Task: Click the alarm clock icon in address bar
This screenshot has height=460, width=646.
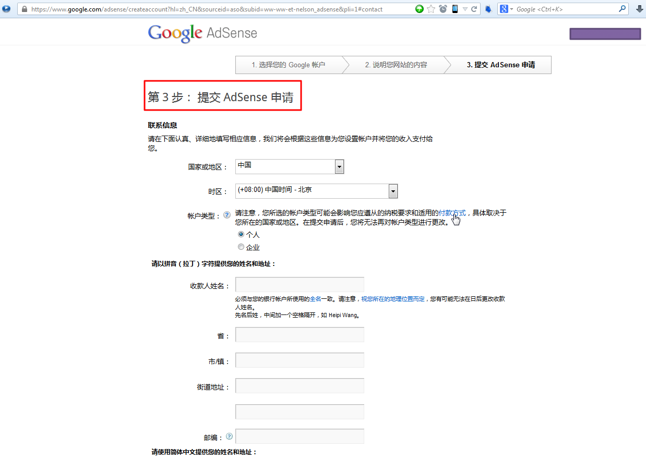Action: coord(443,9)
